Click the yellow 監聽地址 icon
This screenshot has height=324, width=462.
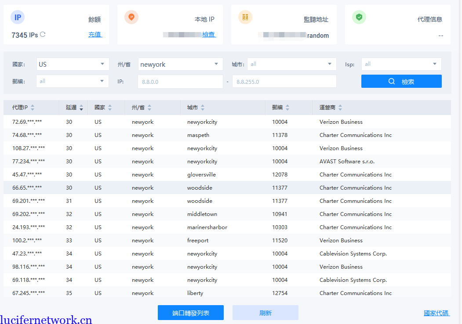245,18
